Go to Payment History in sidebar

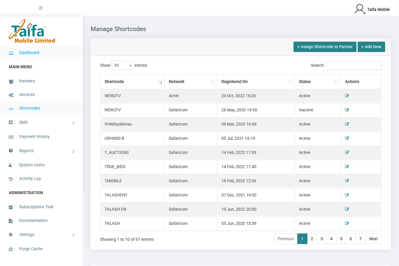pyautogui.click(x=34, y=137)
